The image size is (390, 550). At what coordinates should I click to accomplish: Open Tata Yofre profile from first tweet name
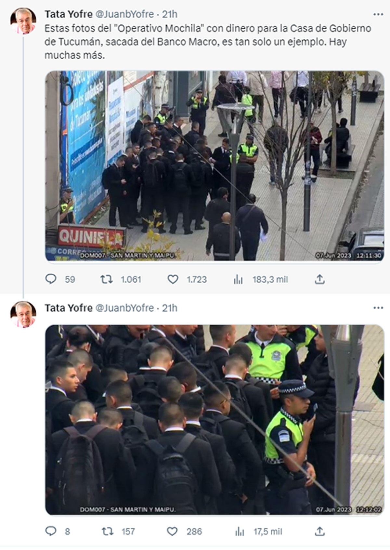point(69,14)
